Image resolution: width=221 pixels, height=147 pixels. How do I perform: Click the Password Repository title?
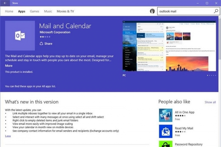pos(189,144)
